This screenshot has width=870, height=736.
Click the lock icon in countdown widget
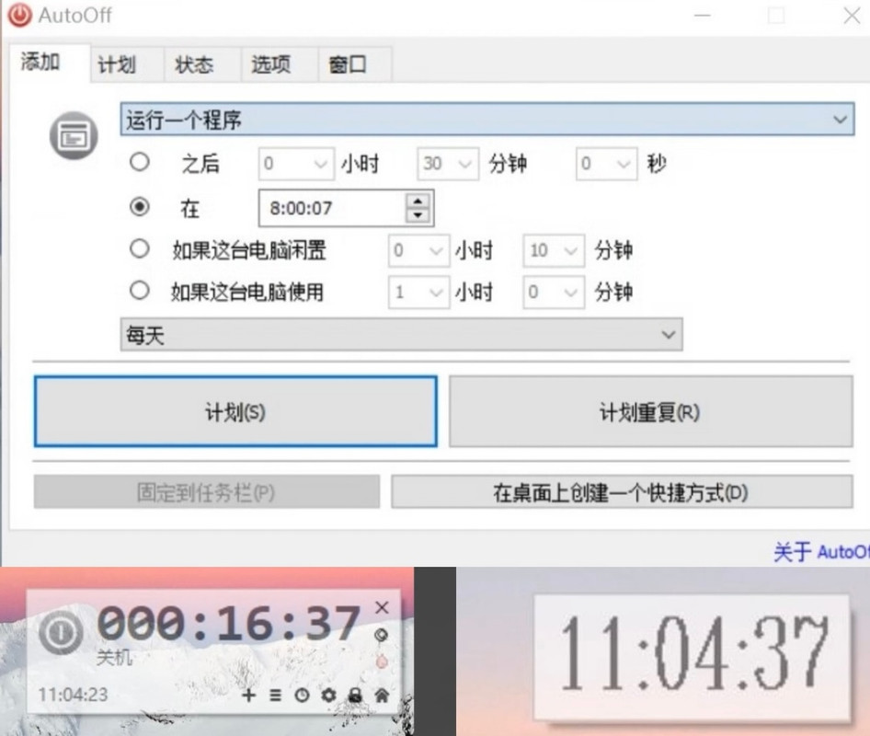[x=355, y=695]
